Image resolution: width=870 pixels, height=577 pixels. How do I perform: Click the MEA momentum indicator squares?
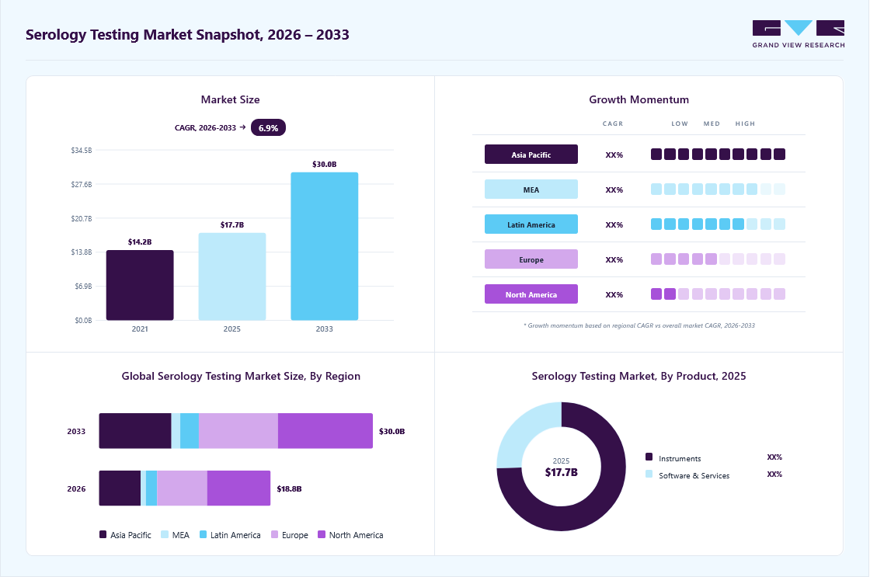tap(718, 189)
